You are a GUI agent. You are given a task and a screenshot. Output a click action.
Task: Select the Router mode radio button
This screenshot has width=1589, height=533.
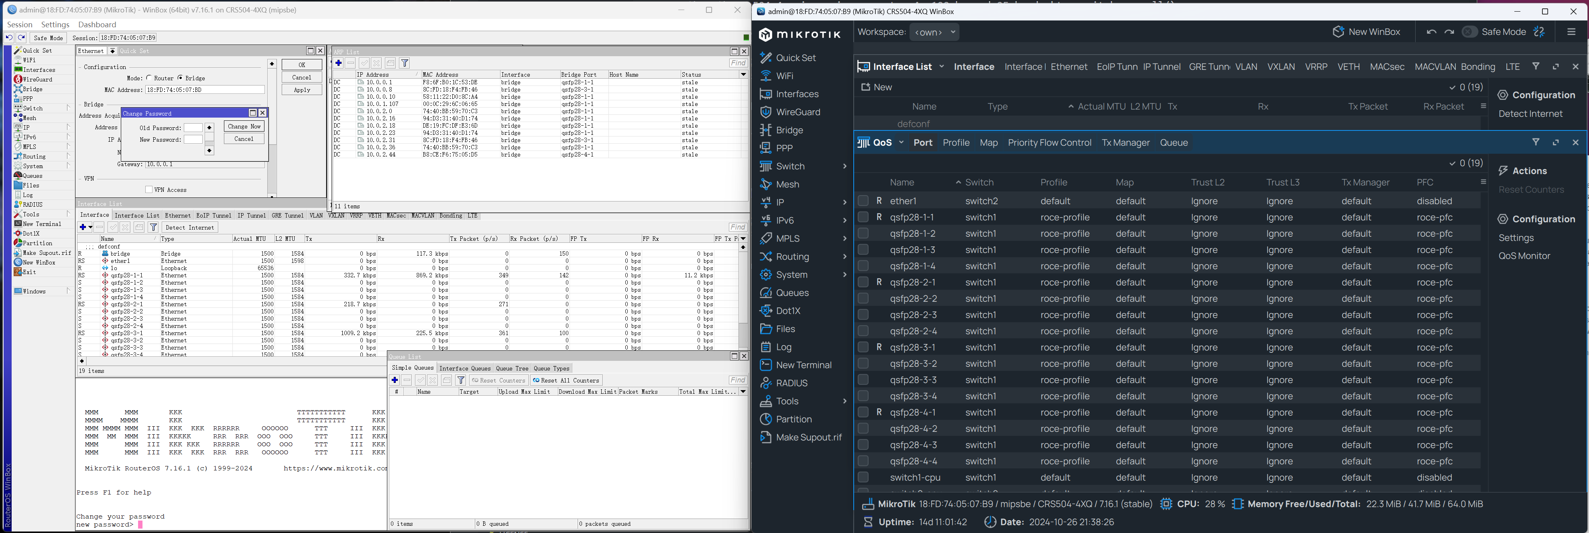pyautogui.click(x=149, y=78)
